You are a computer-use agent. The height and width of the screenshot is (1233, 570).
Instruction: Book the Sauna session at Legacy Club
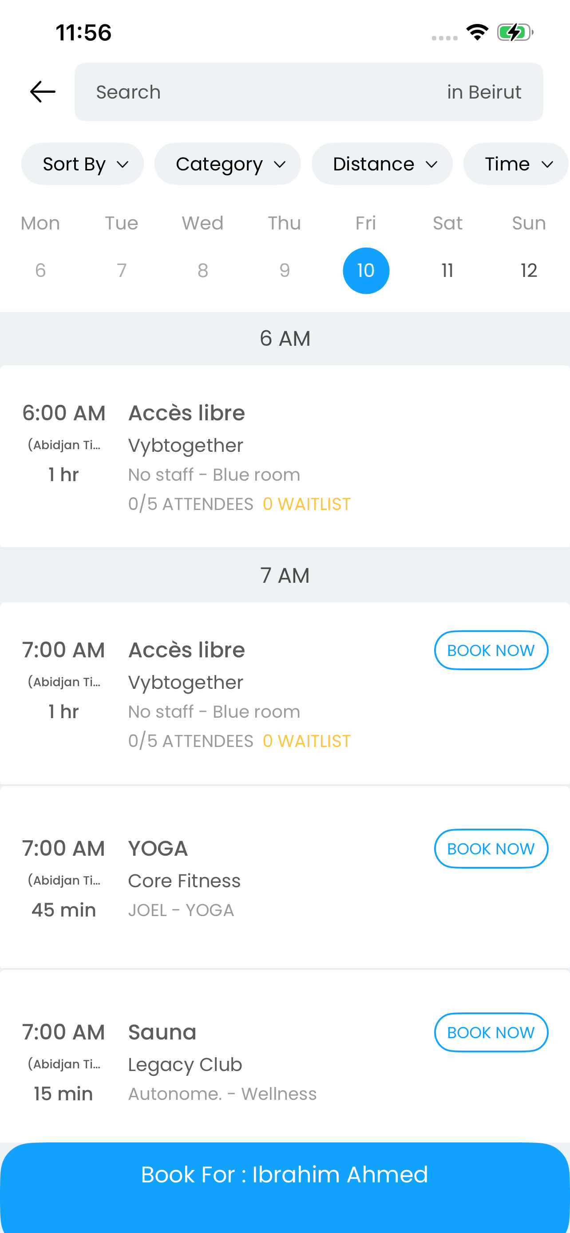tap(491, 1032)
